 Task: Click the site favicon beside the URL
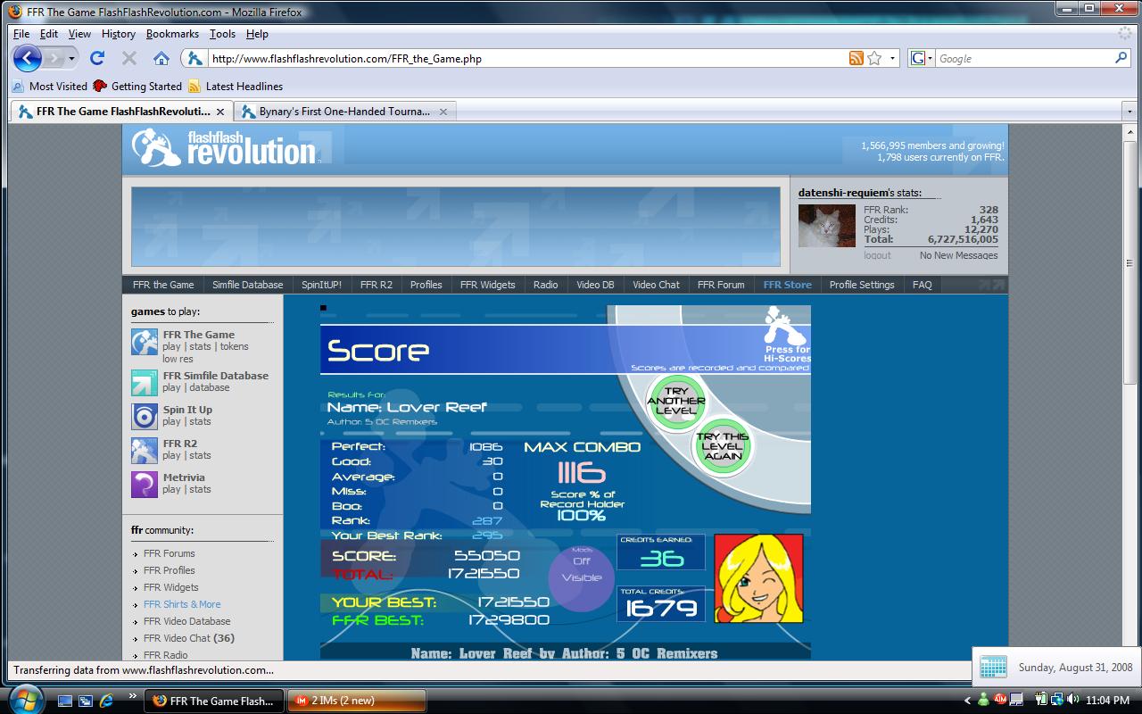pos(195,59)
